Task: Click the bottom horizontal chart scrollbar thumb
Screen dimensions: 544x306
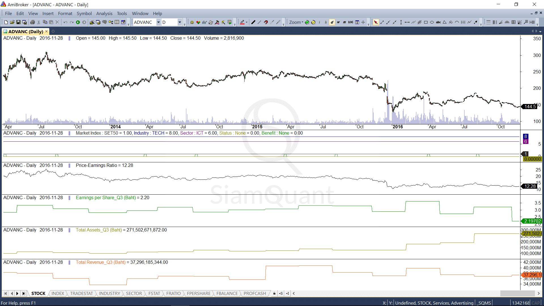Action: click(x=517, y=294)
